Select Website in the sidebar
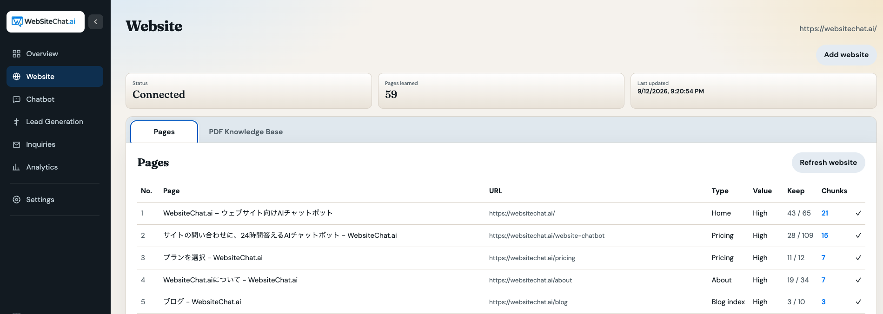This screenshot has width=883, height=314. coord(55,77)
